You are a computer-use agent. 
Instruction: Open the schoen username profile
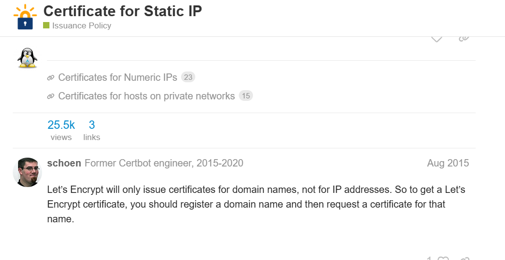(64, 163)
